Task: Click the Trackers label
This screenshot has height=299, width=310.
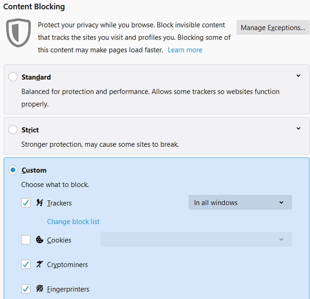Action: (x=59, y=203)
